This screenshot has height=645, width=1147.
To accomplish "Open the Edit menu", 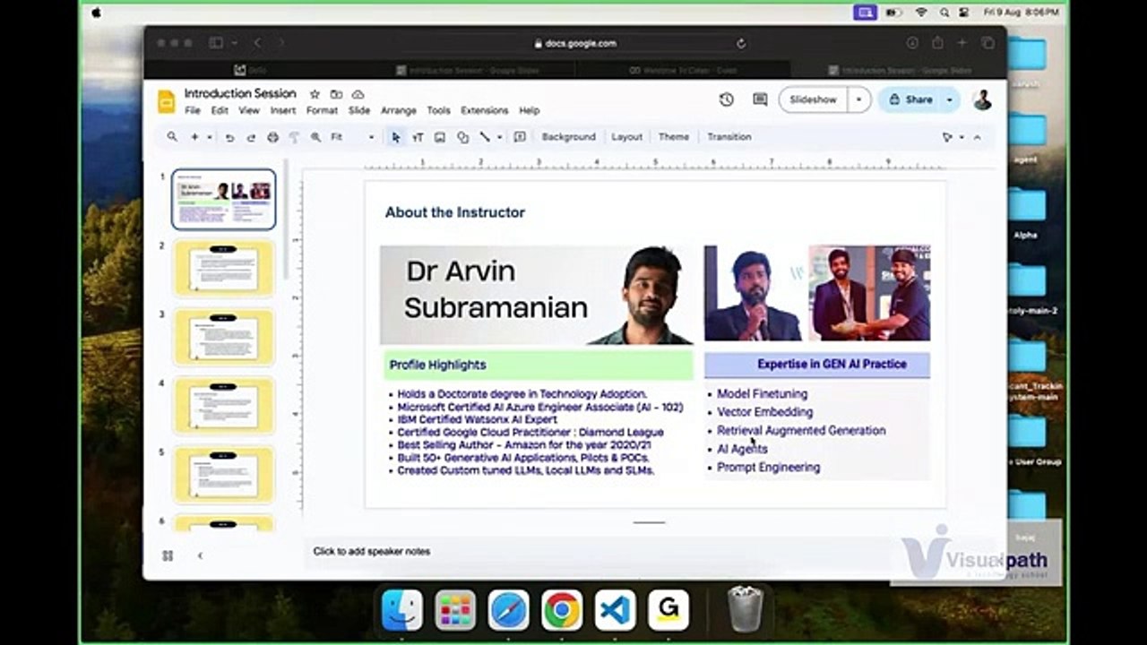I will click(220, 110).
